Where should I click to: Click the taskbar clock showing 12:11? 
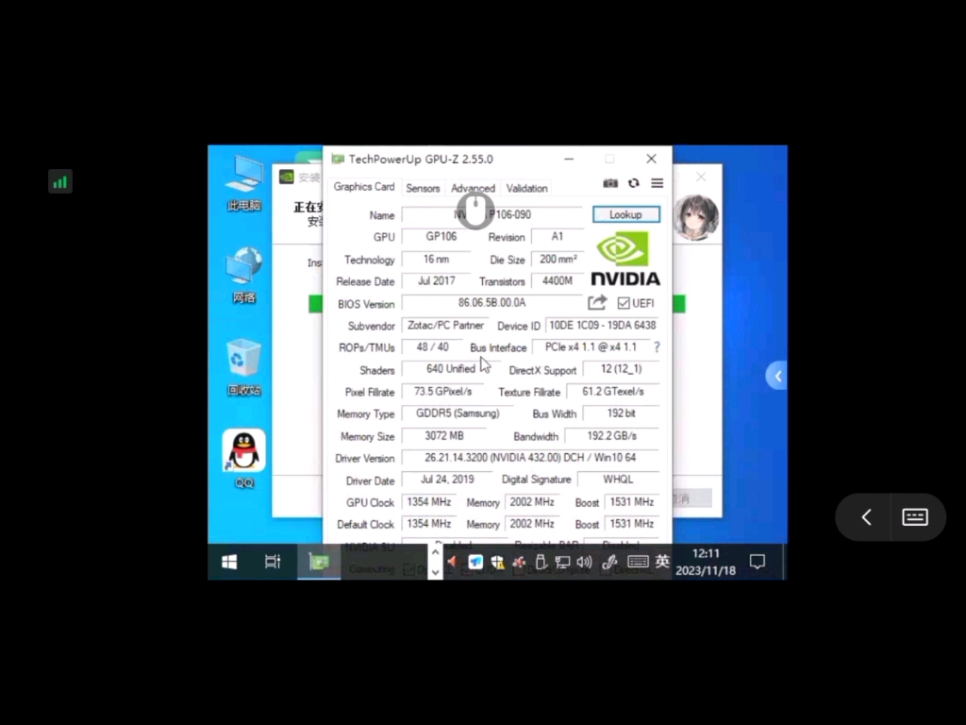[706, 562]
